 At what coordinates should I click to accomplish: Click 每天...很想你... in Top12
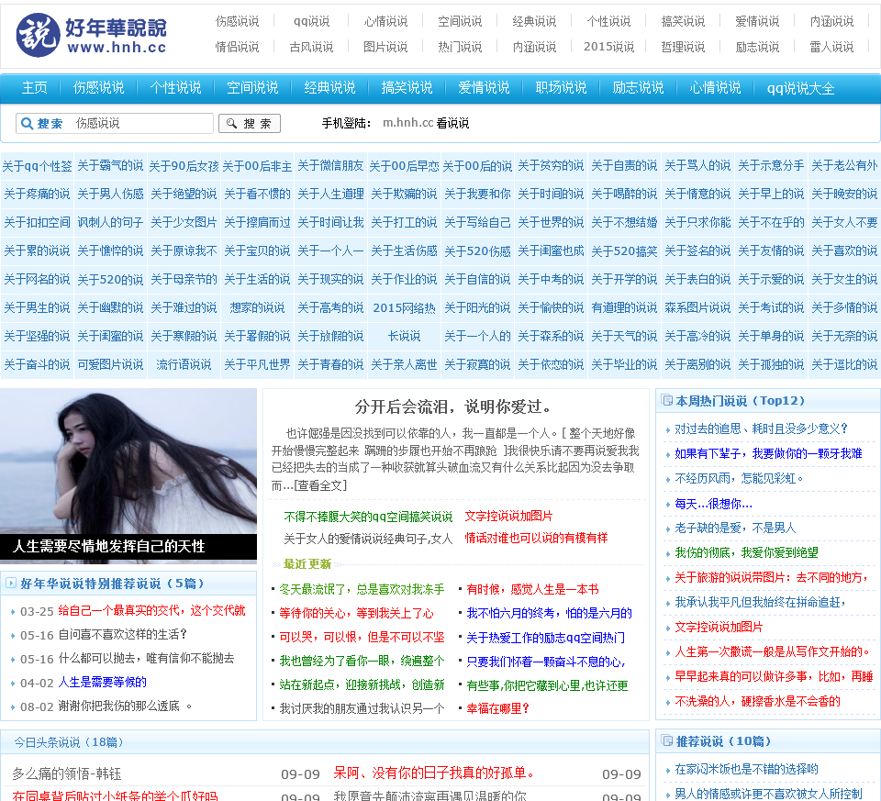[713, 504]
